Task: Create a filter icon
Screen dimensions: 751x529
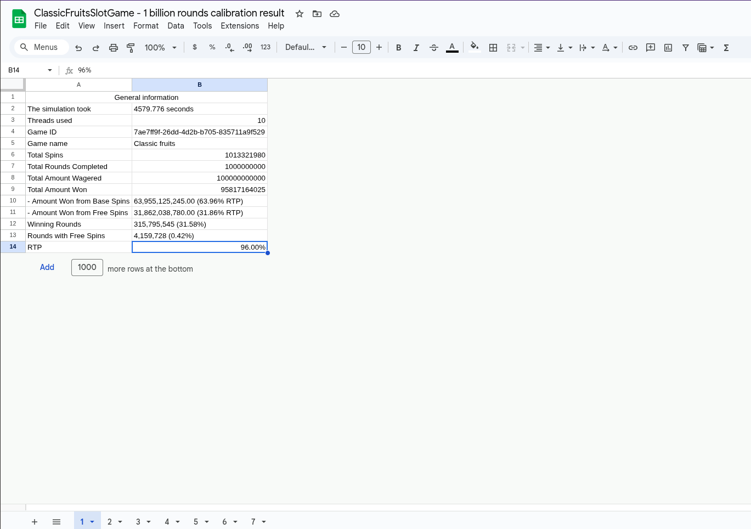Action: 686,48
